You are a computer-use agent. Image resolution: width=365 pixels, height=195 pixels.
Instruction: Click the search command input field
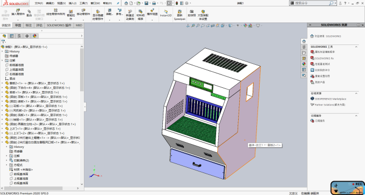coord(311,3)
